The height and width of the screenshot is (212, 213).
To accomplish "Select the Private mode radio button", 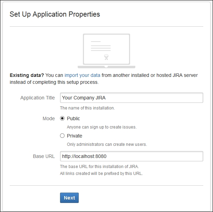I will 62,136.
